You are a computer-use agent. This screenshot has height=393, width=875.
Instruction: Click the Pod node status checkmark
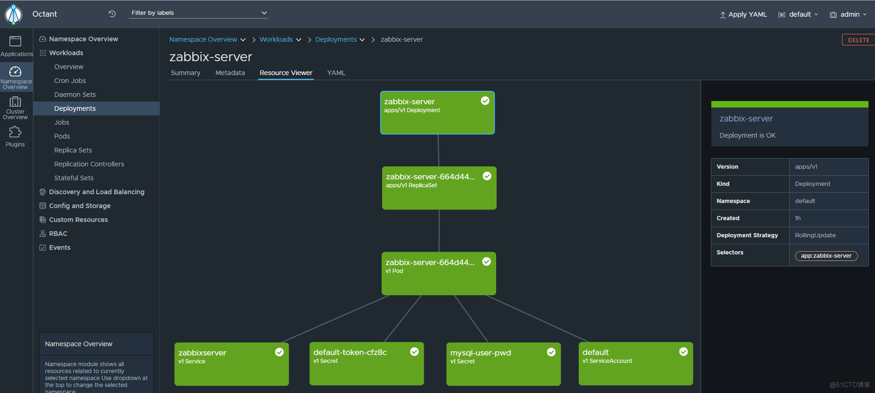point(486,261)
